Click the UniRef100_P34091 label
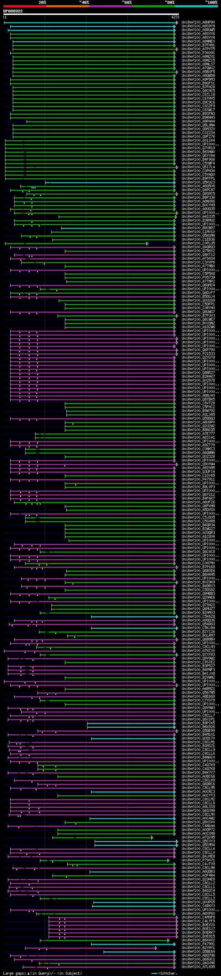221x976 pixels. click(x=198, y=53)
